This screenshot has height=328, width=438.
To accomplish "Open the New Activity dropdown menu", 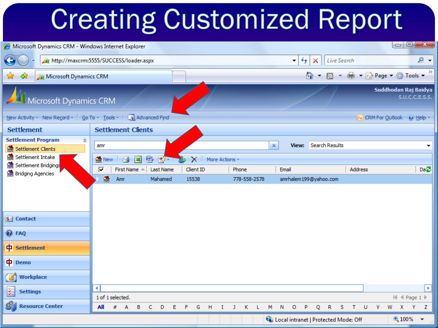I will pos(22,118).
